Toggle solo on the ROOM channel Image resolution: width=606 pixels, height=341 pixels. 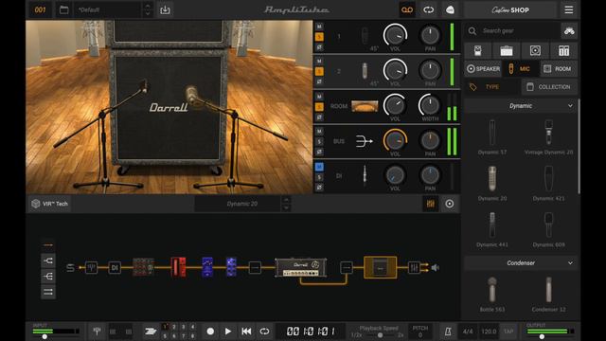[319, 107]
